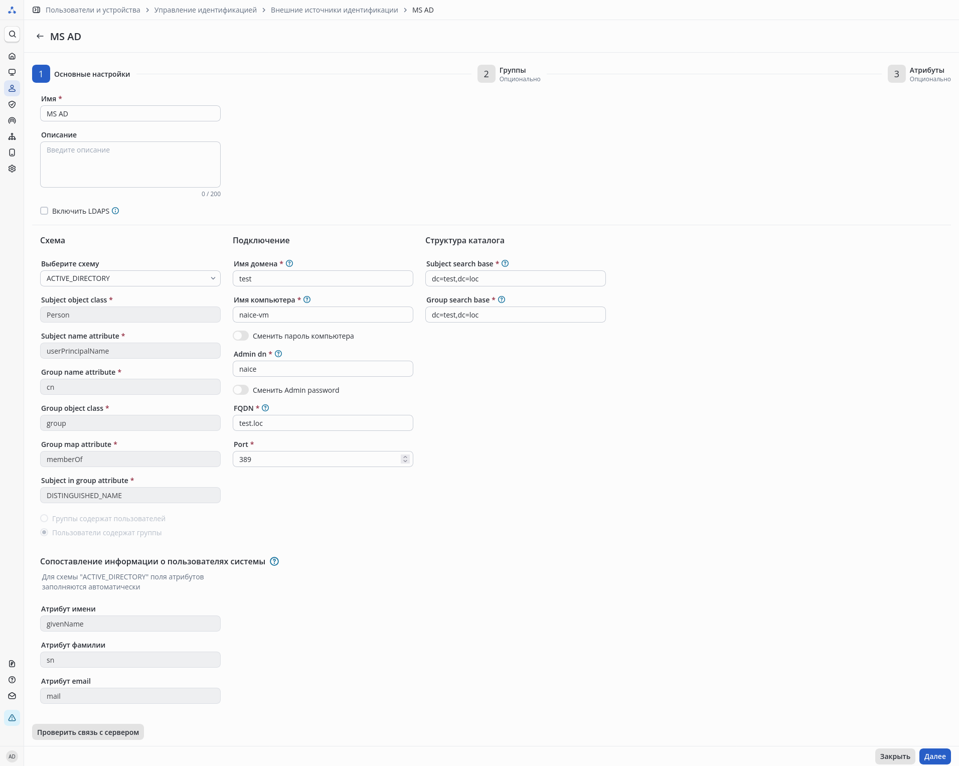Screen dimensions: 959x766
Task: Click the search icon in the sidebar
Action: (x=12, y=34)
